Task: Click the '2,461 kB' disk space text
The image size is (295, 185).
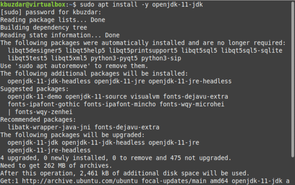Action: [x=94, y=173]
